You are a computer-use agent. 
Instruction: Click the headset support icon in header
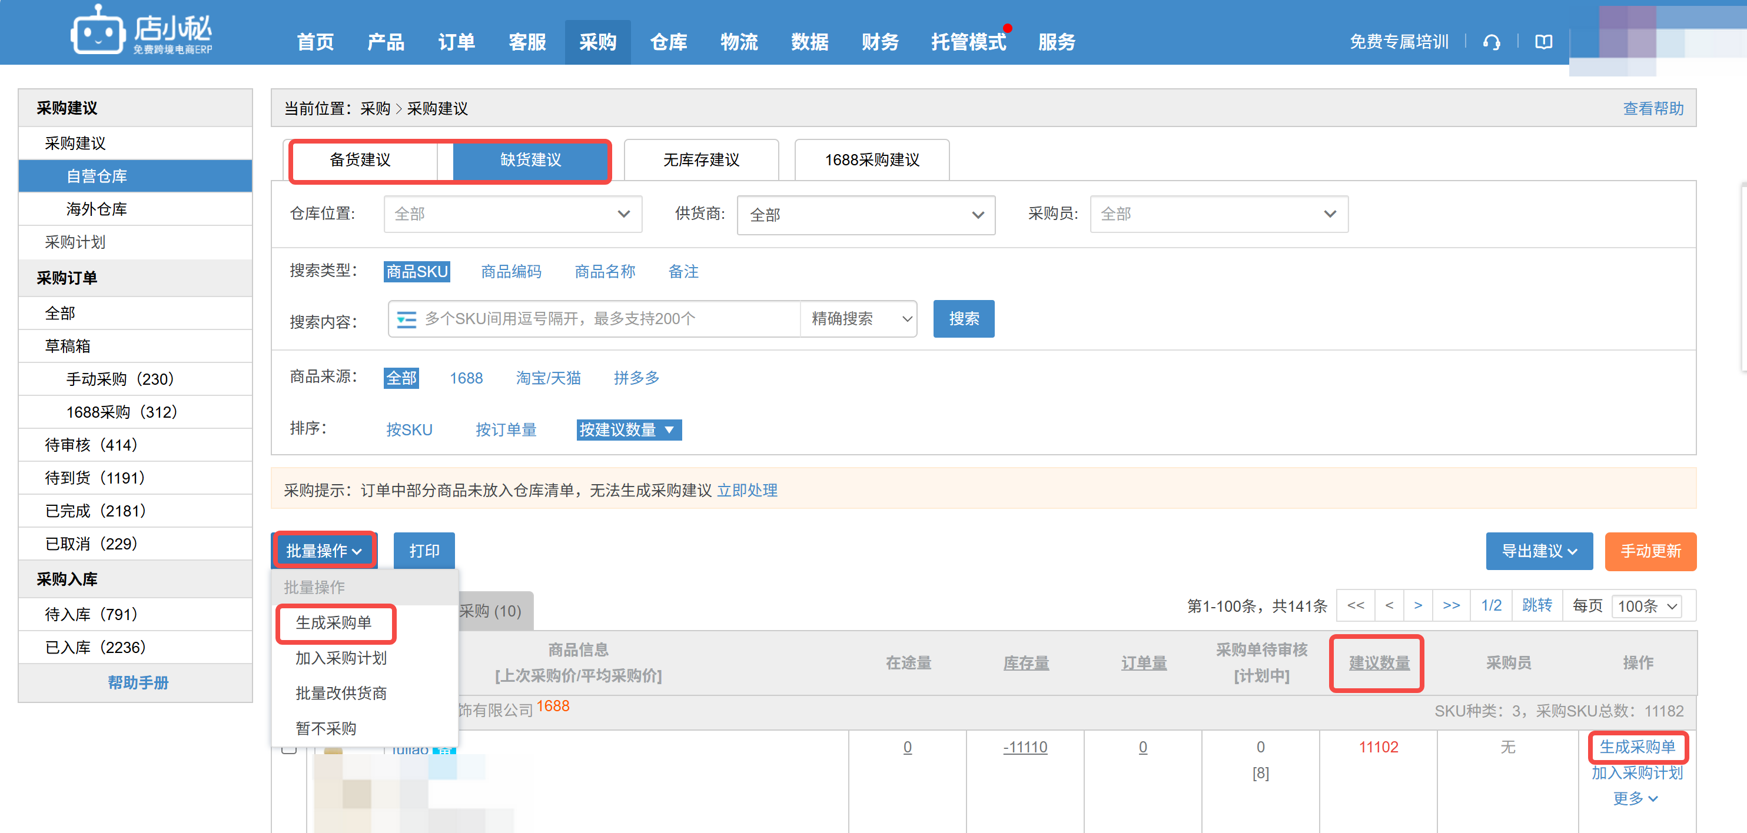[x=1492, y=42]
